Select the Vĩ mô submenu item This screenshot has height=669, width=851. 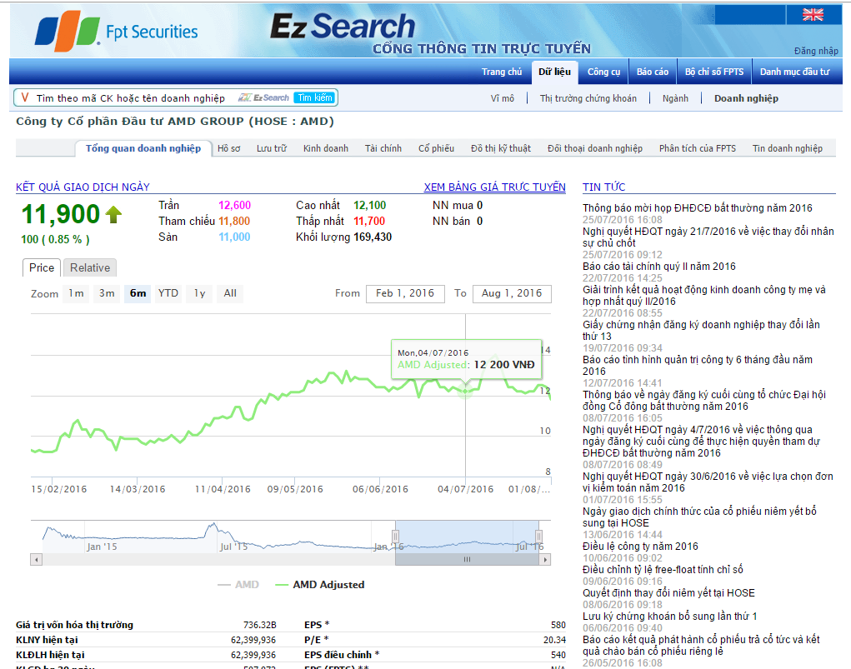click(x=502, y=98)
